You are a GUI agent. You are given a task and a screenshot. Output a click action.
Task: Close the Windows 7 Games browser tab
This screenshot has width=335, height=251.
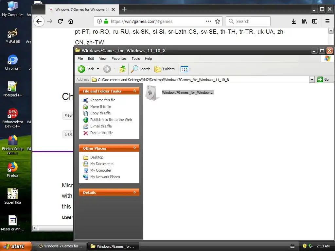[113, 9]
